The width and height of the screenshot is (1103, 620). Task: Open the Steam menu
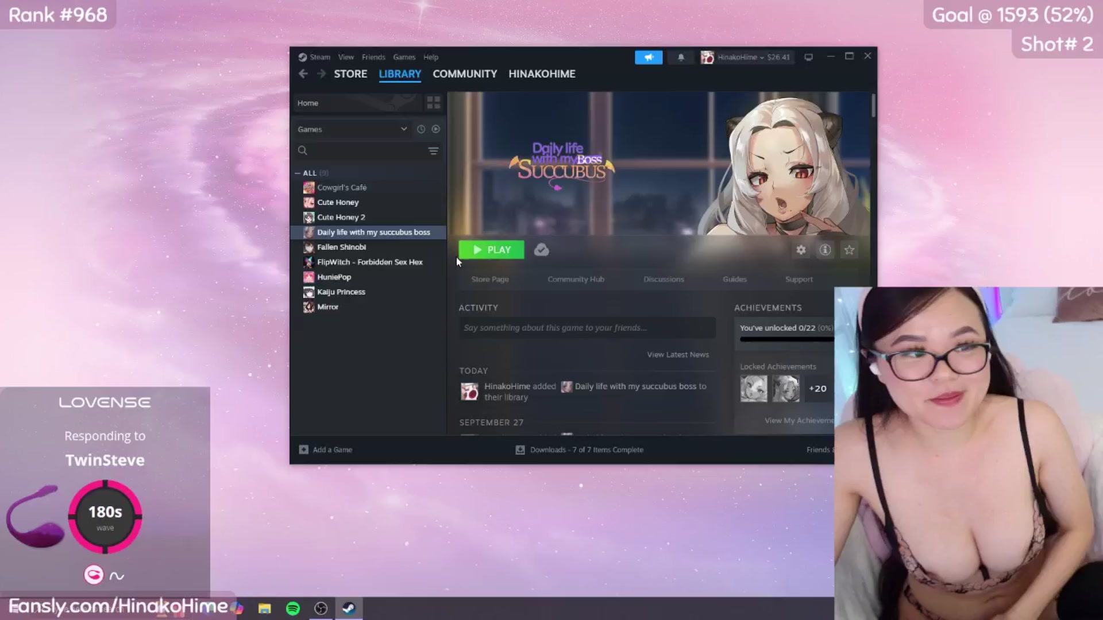(x=320, y=57)
